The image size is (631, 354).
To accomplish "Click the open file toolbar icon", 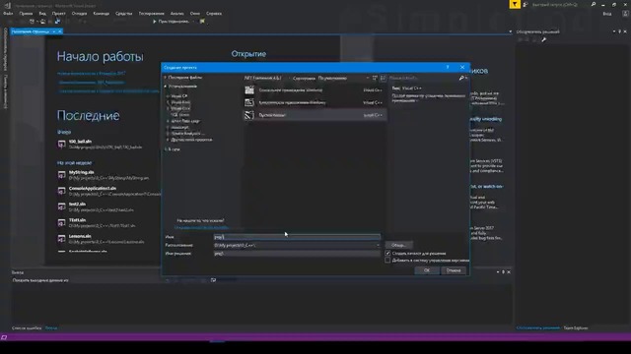I will pos(42,22).
